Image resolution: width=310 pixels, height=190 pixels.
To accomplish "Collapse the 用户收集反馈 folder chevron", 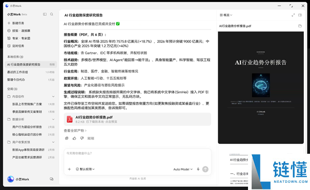I will pyautogui.click(x=53, y=142).
